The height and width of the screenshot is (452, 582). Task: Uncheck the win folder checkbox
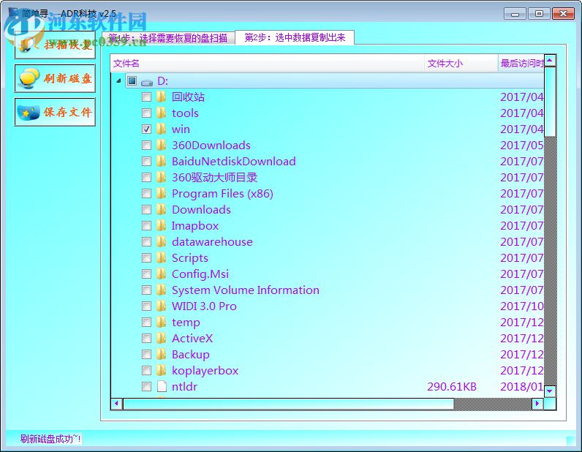point(147,129)
